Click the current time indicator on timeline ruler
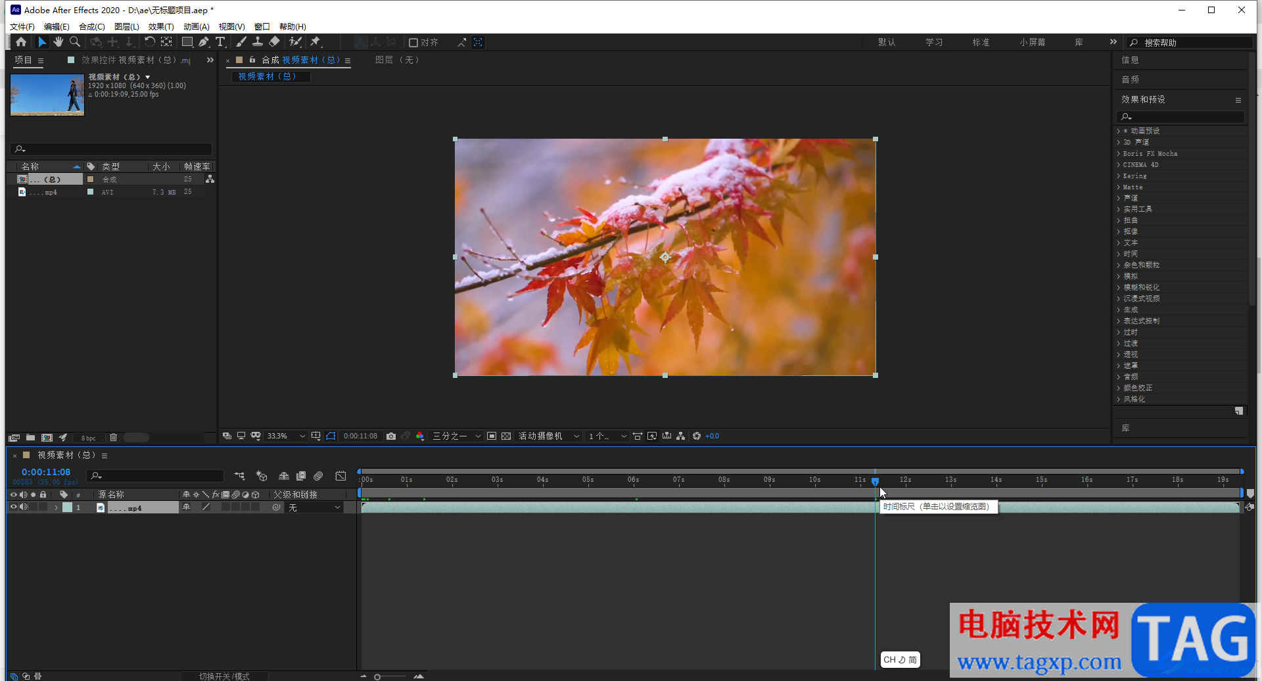The height and width of the screenshot is (681, 1262). [875, 481]
